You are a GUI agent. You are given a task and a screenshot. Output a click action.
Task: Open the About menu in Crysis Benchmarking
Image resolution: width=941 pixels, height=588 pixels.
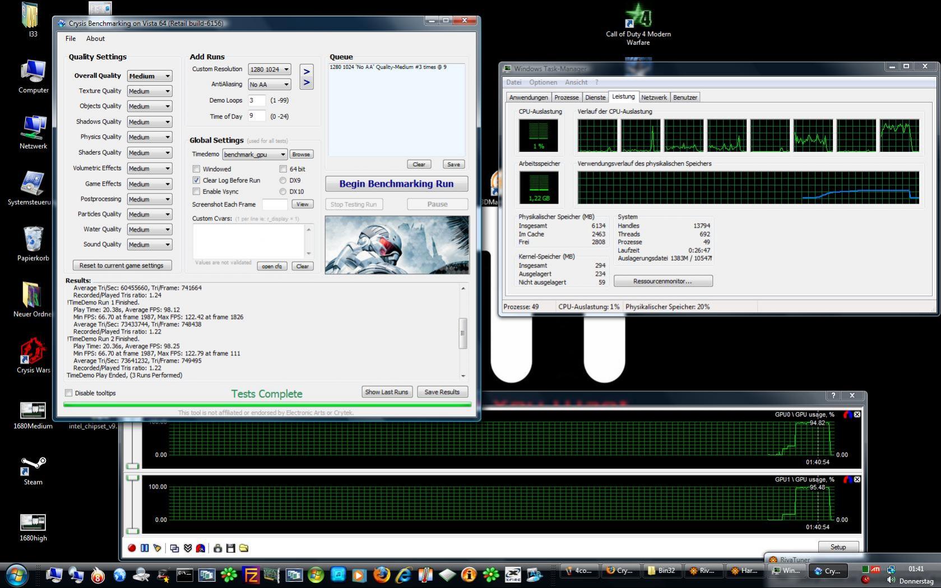pyautogui.click(x=95, y=39)
